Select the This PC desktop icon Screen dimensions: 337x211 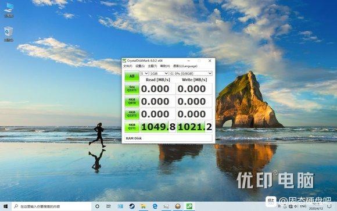[x=9, y=10]
